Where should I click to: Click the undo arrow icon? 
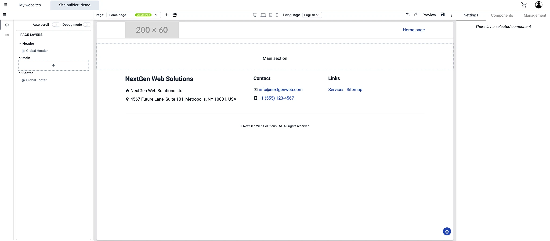pyautogui.click(x=408, y=15)
